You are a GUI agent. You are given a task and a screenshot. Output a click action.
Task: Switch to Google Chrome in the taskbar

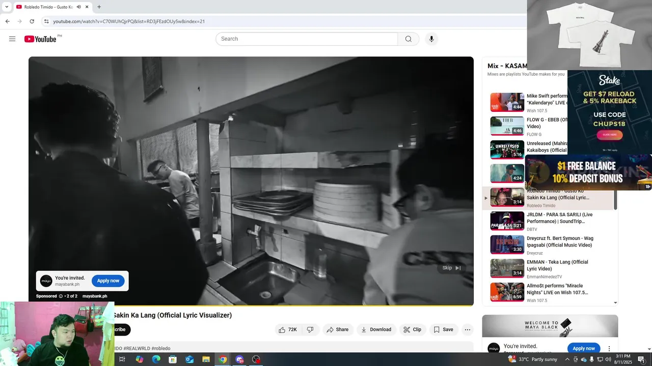pyautogui.click(x=223, y=359)
